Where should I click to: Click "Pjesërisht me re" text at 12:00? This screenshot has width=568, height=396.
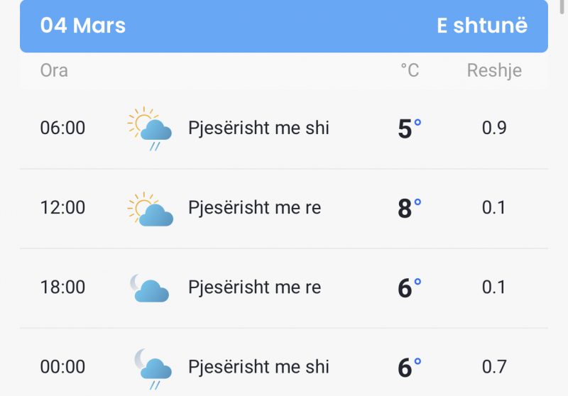coord(255,208)
